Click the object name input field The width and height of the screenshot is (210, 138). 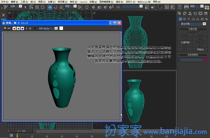191,59
